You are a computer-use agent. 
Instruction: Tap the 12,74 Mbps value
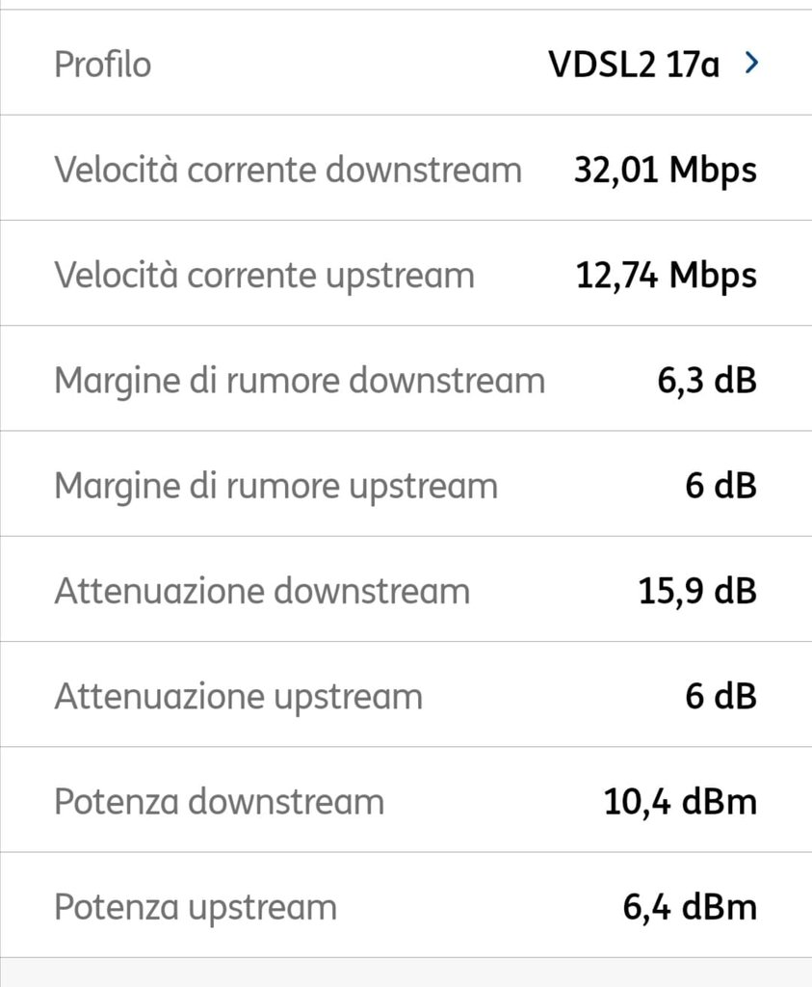[x=666, y=275]
